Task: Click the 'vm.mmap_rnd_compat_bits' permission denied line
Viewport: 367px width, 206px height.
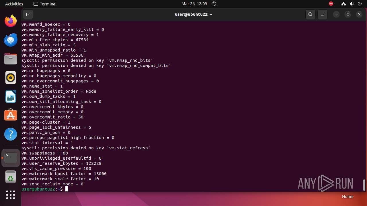Action: (x=96, y=66)
